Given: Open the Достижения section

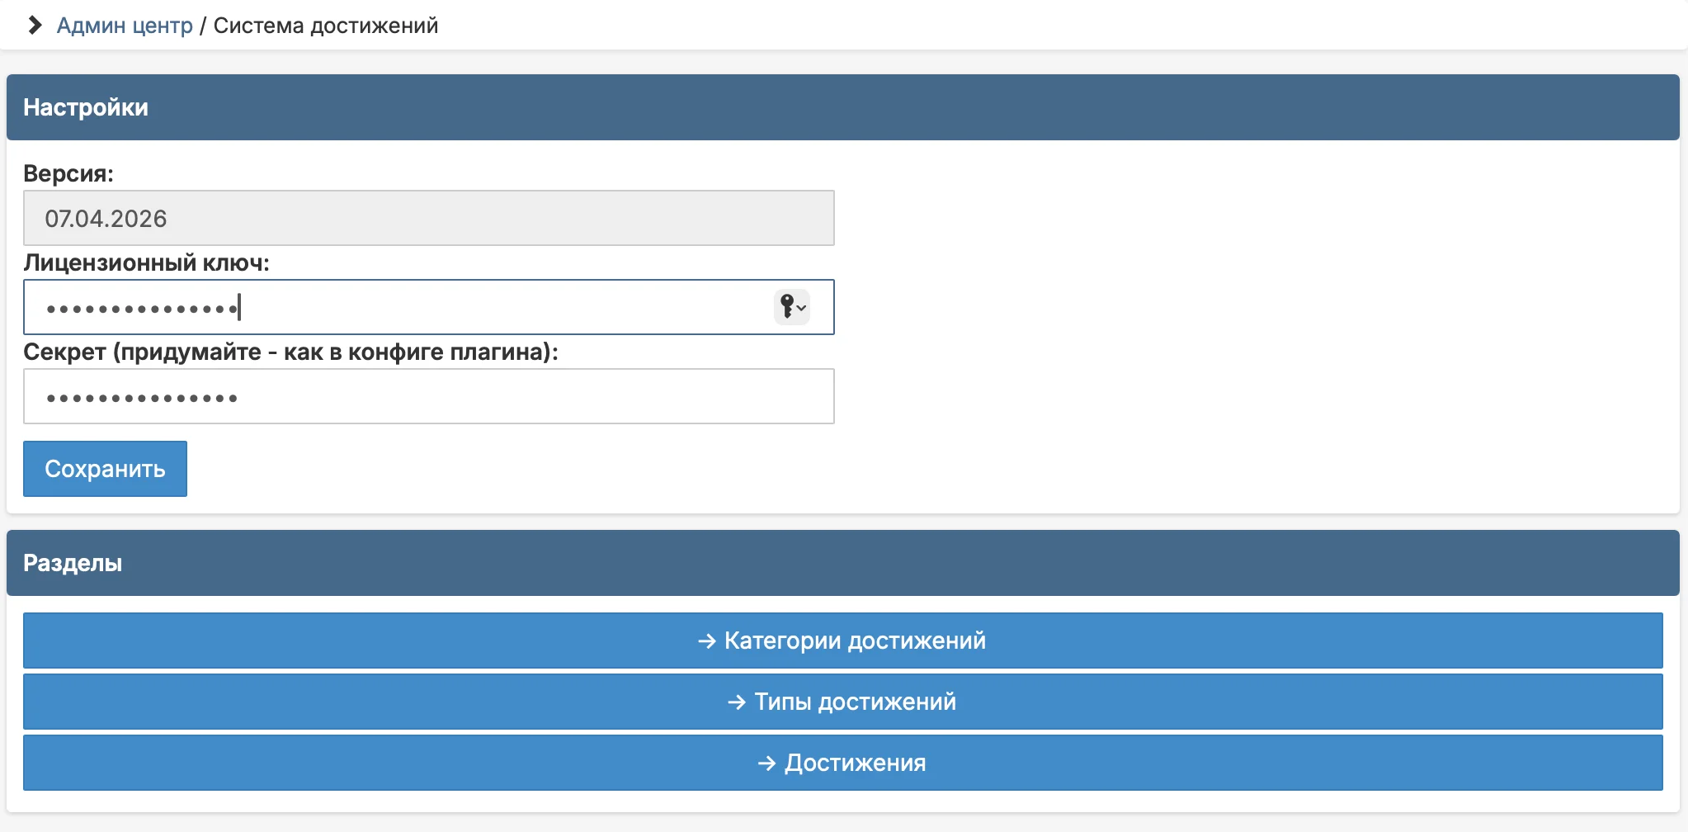Looking at the screenshot, I should [843, 763].
